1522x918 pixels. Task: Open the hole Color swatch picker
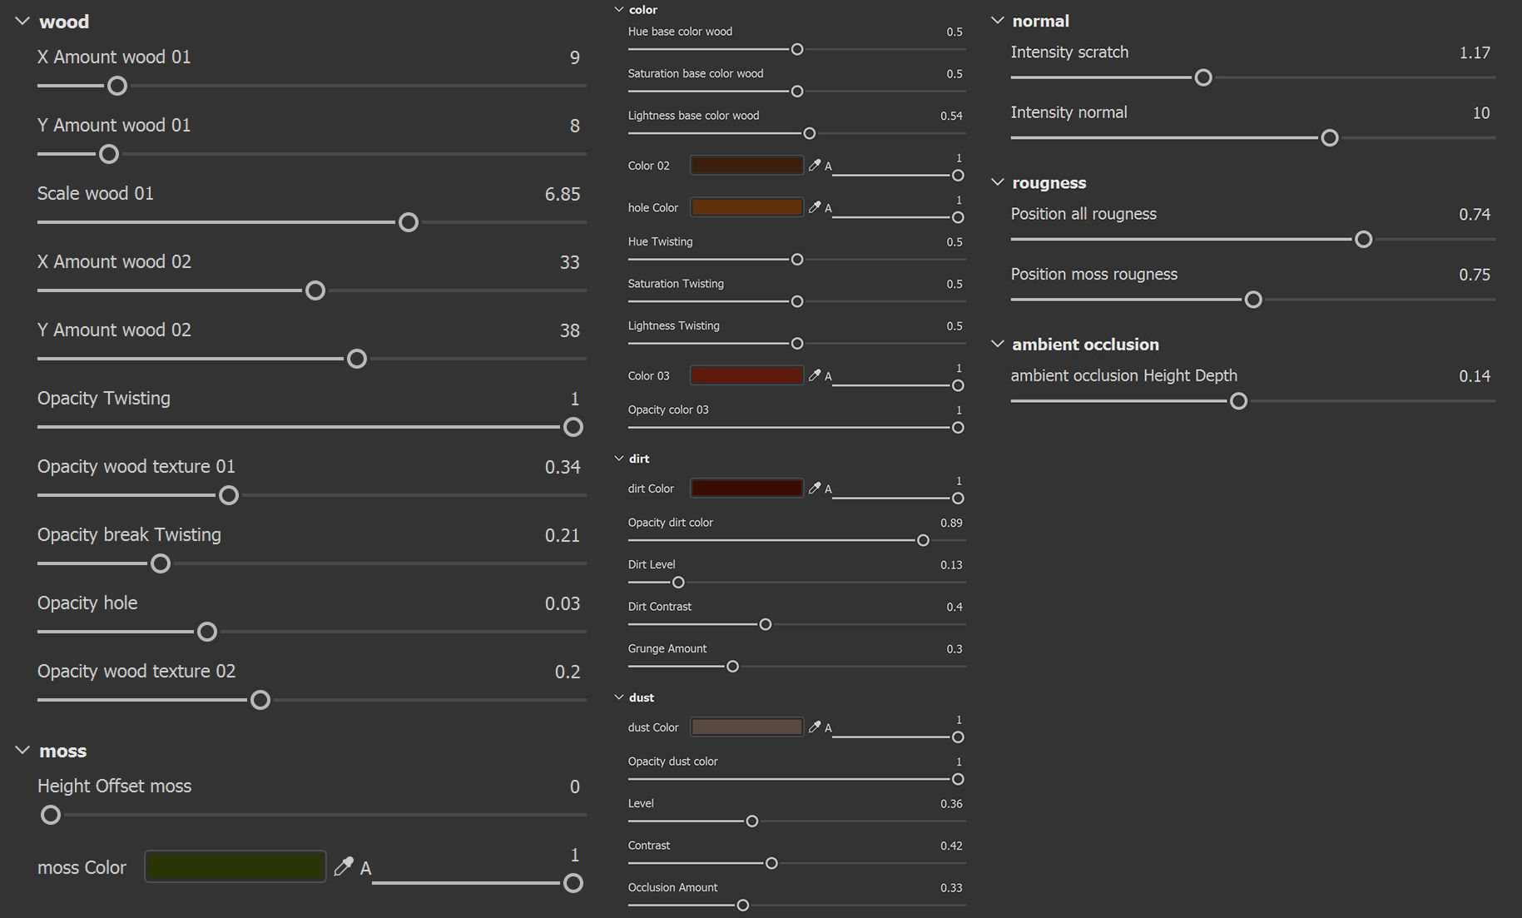tap(746, 207)
